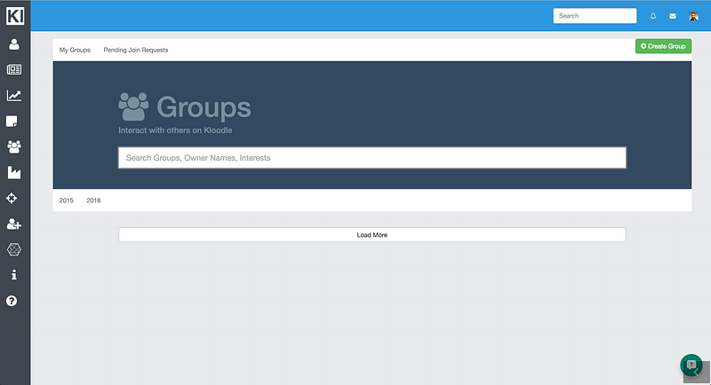Screen dimensions: 711x385
Task: Open the messages envelope icon
Action: [x=673, y=16]
